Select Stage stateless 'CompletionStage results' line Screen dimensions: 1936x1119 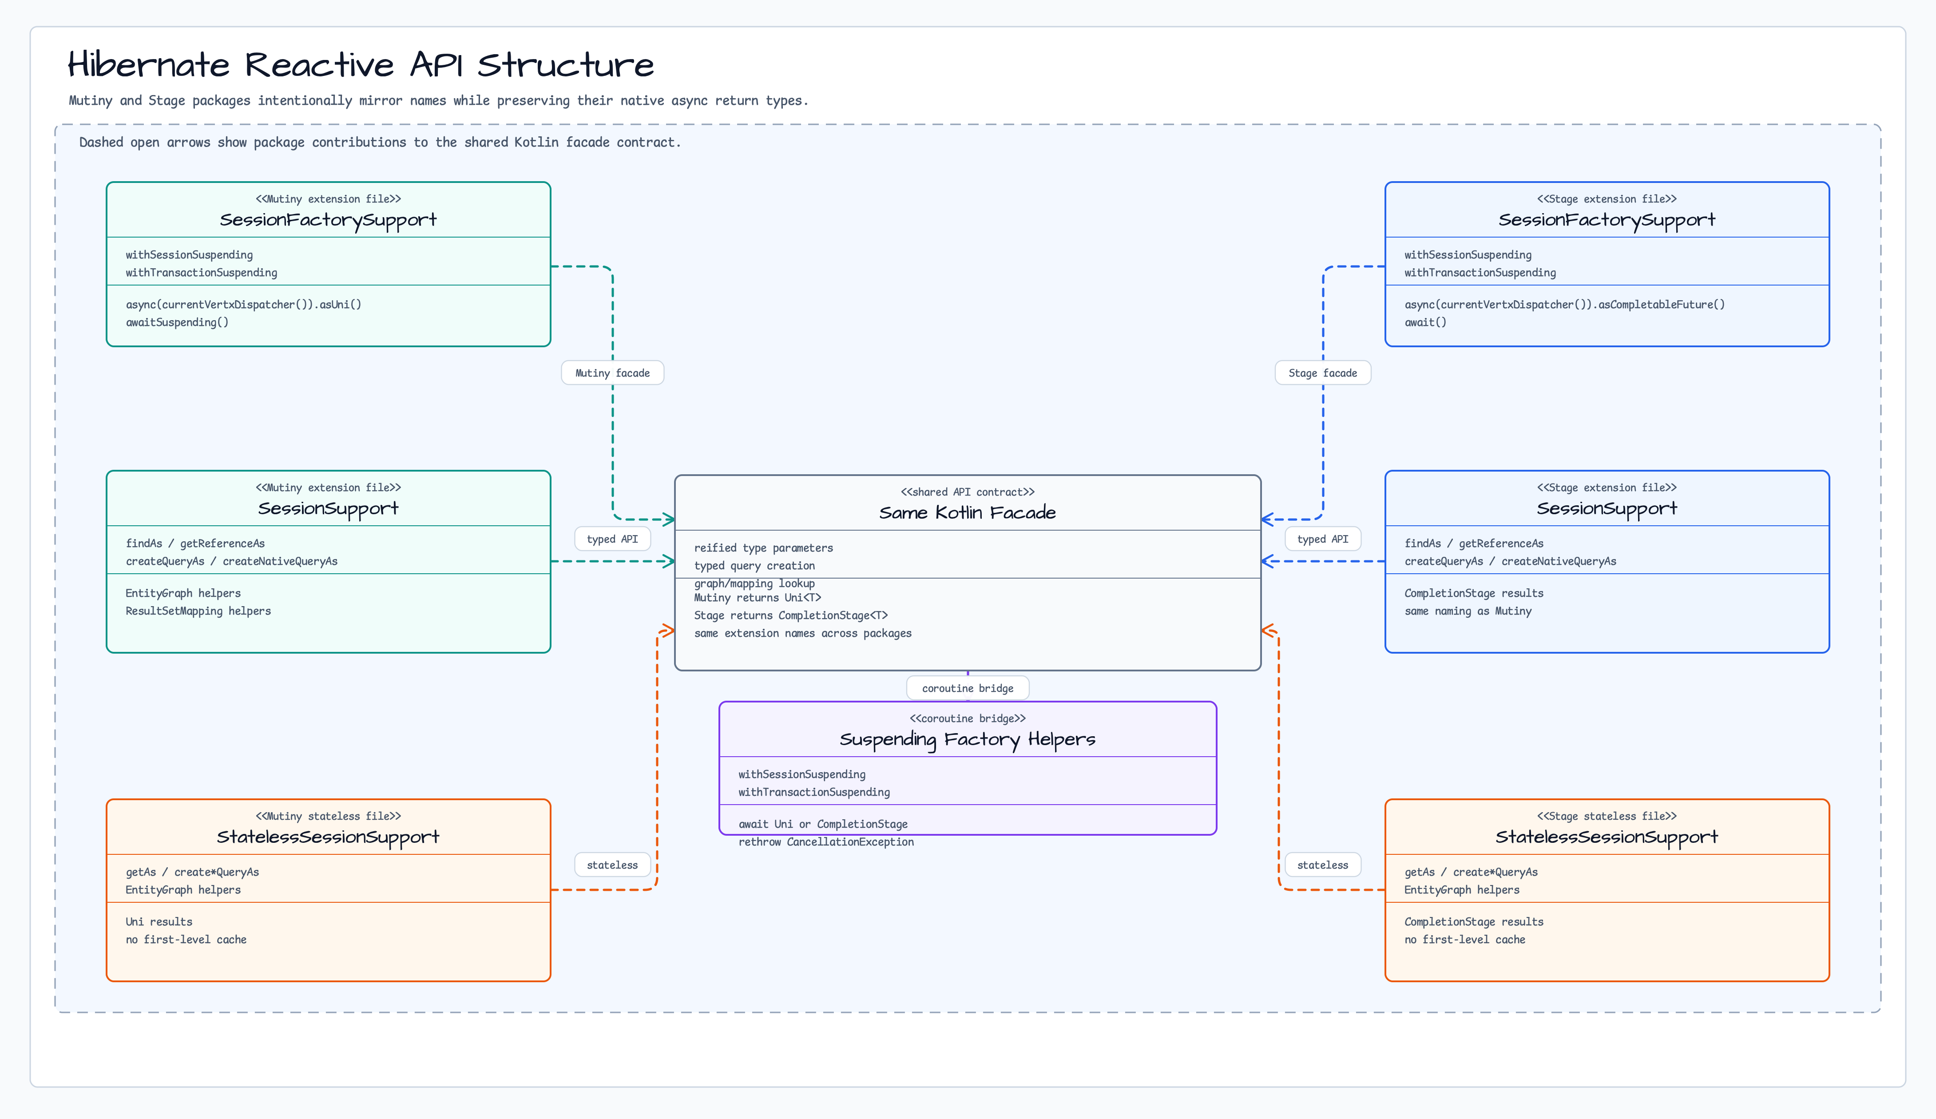pos(1473,921)
